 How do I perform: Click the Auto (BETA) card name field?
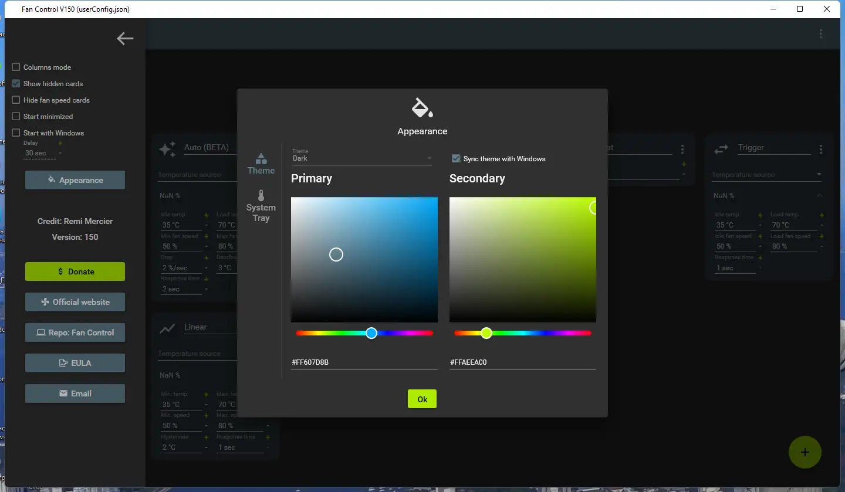click(210, 148)
